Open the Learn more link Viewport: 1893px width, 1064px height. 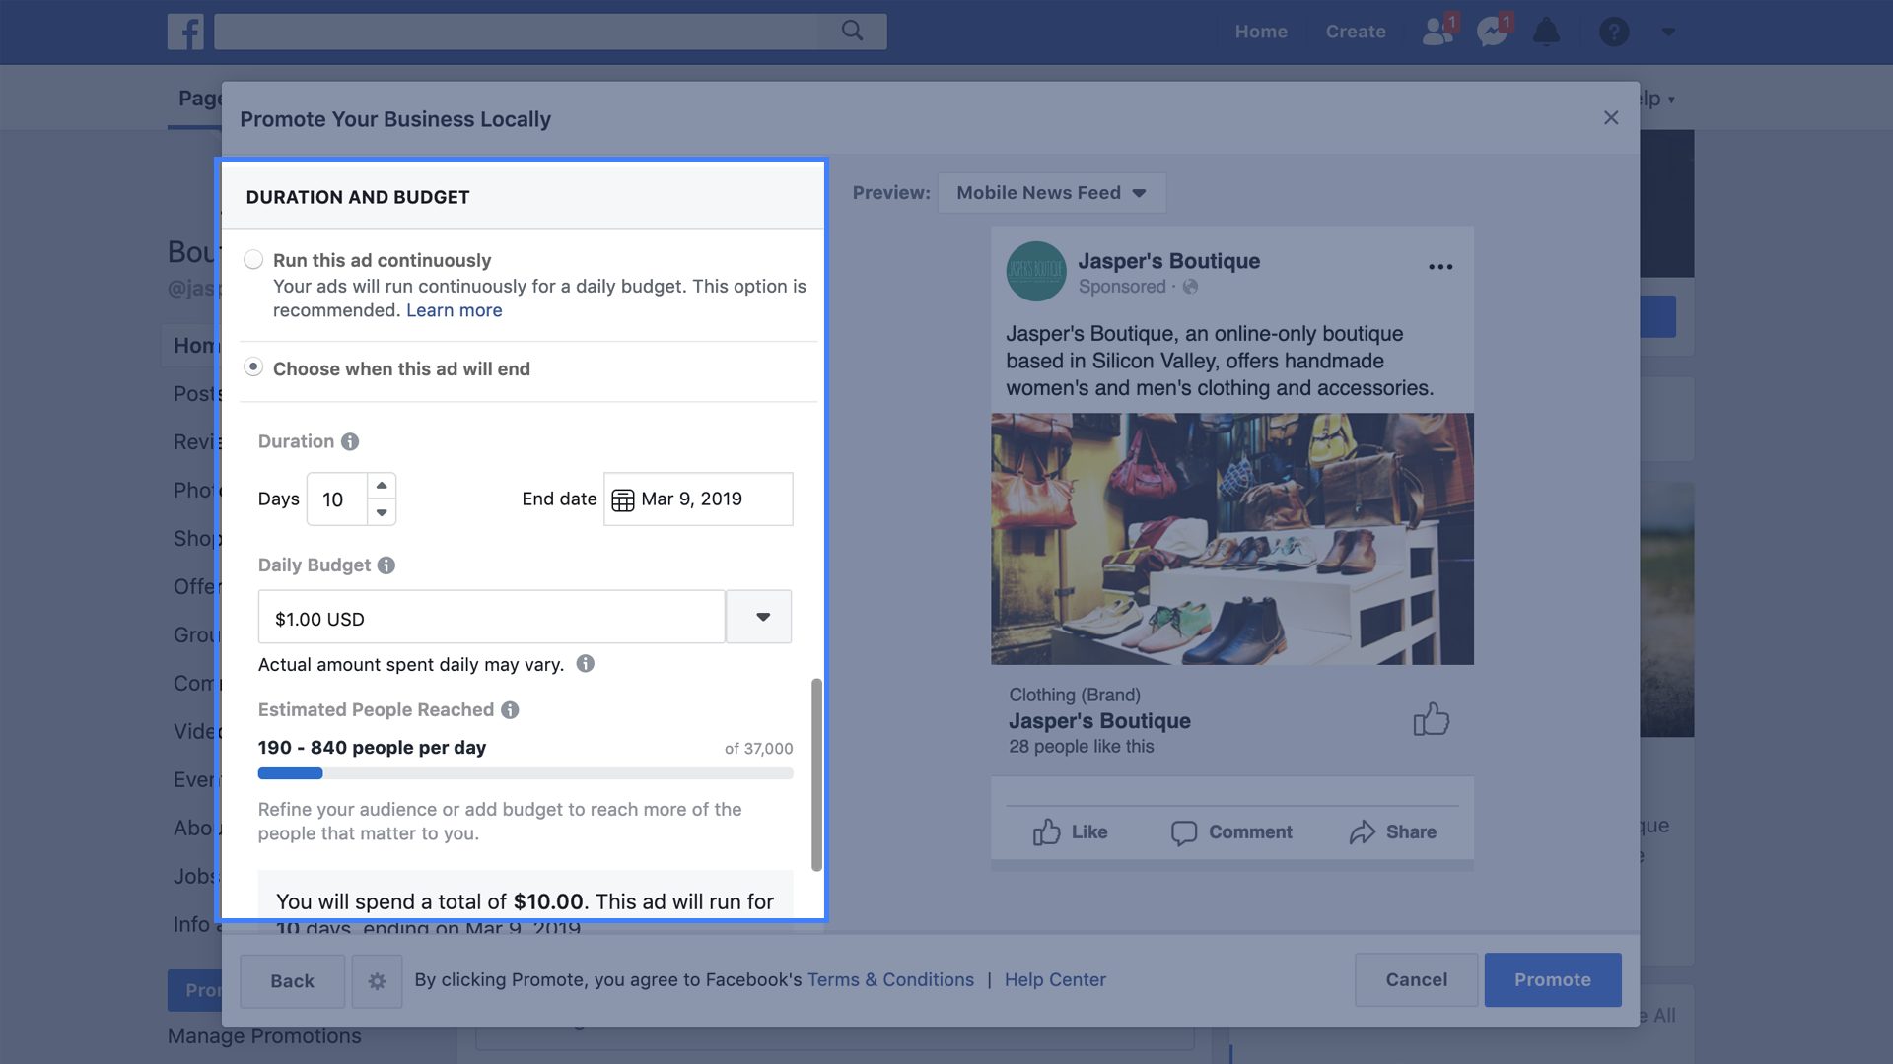coord(454,310)
